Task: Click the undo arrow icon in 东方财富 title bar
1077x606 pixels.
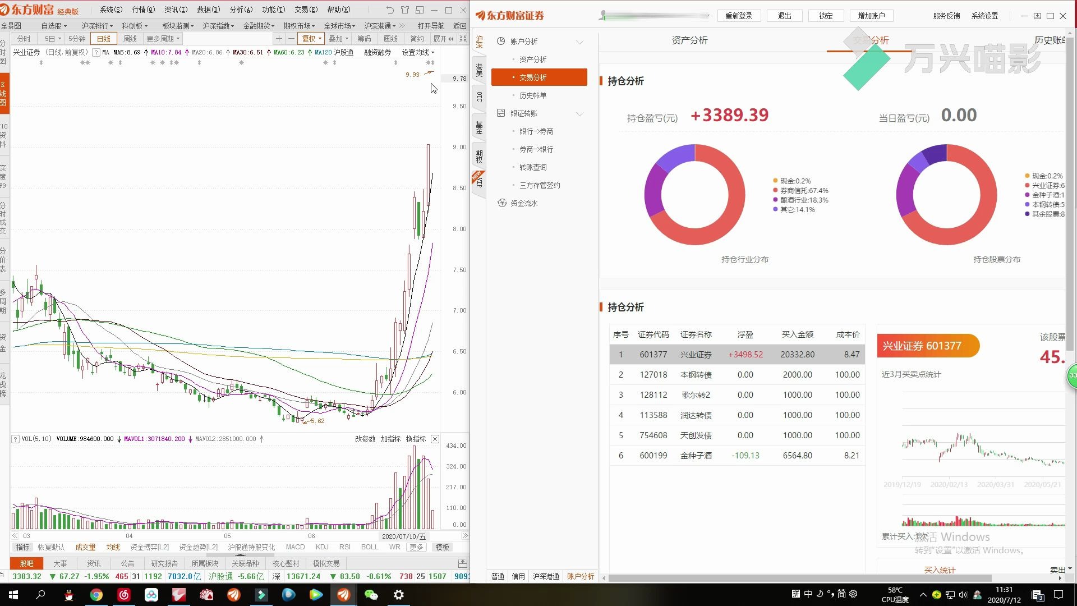Action: point(390,10)
